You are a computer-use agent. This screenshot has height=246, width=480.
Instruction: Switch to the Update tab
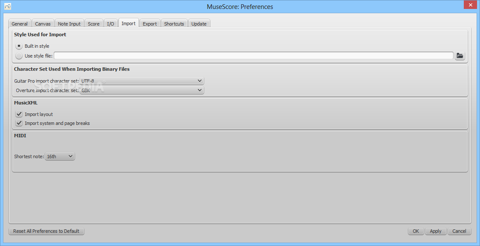(199, 23)
